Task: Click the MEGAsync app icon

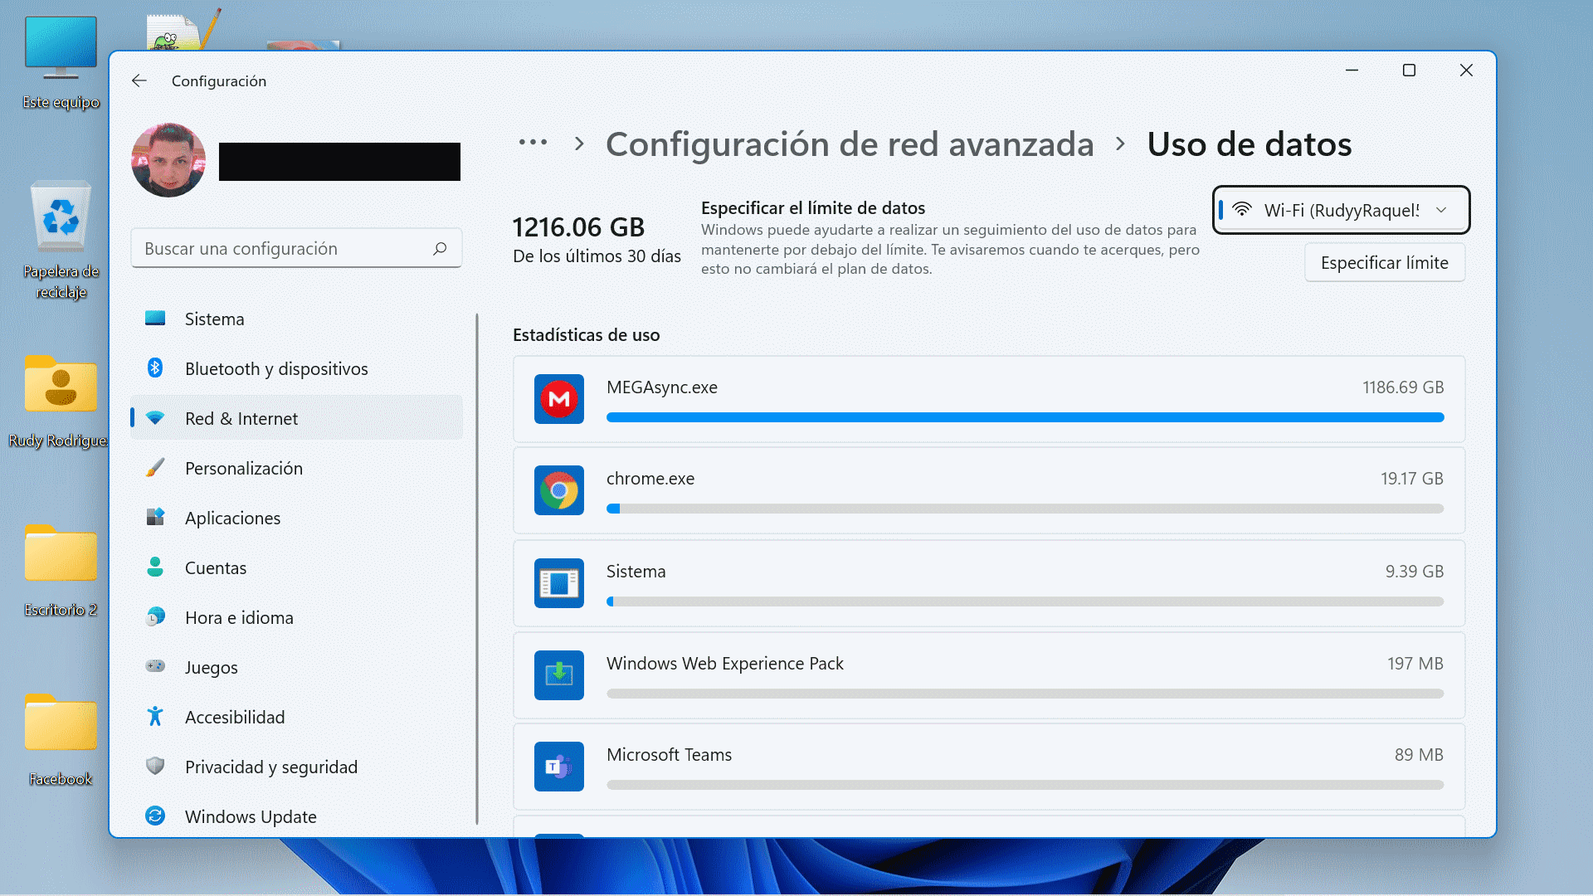Action: [559, 399]
